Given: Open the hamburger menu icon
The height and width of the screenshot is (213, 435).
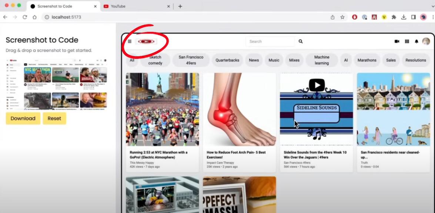Looking at the screenshot, I should pos(130,41).
